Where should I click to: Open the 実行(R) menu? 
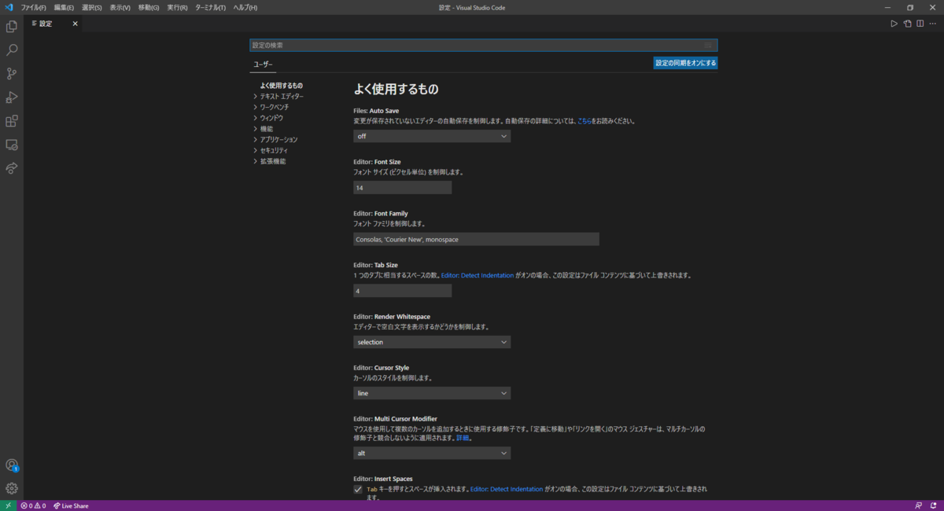177,7
